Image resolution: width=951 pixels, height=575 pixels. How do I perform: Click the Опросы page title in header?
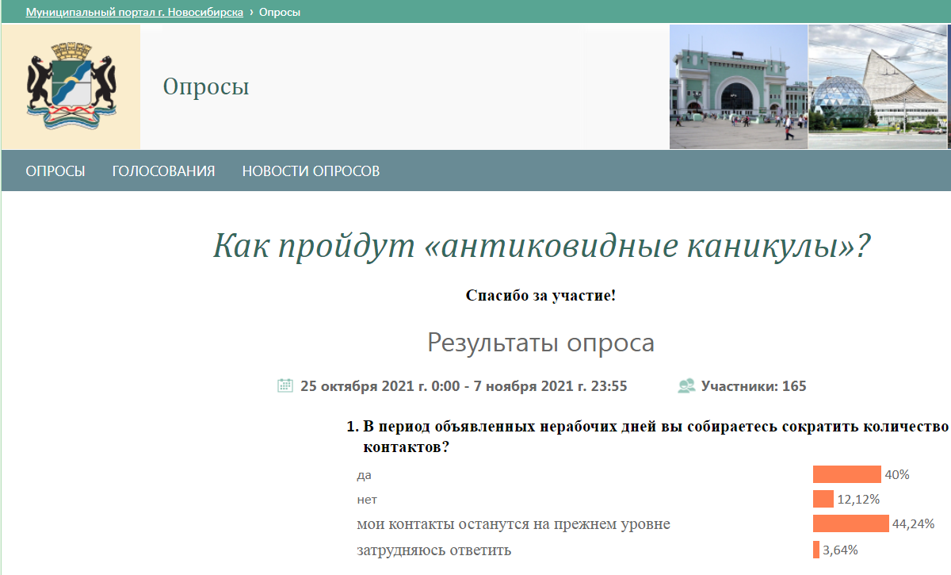pyautogui.click(x=206, y=86)
